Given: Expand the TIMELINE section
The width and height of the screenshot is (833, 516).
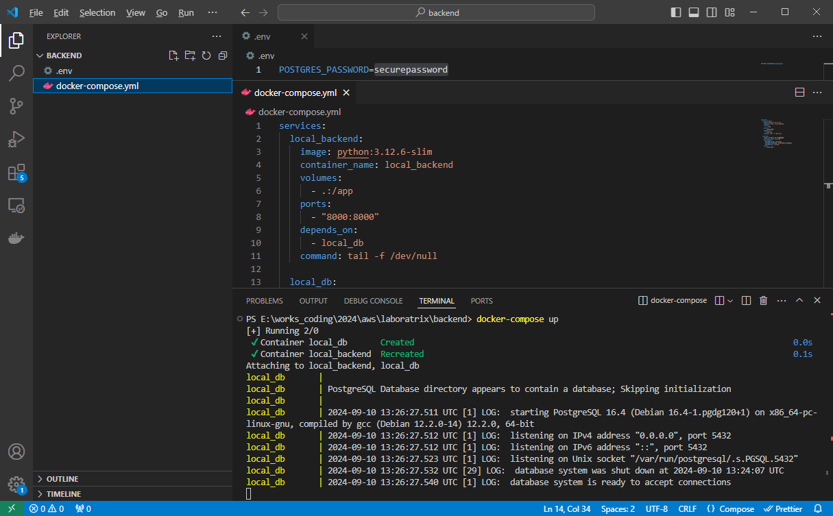Looking at the screenshot, I should coord(63,494).
